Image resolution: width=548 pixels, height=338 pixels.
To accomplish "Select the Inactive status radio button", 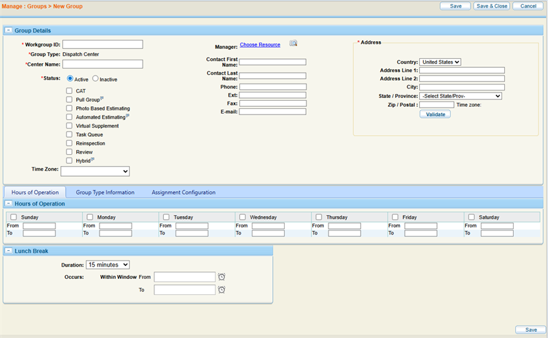I will click(x=95, y=79).
